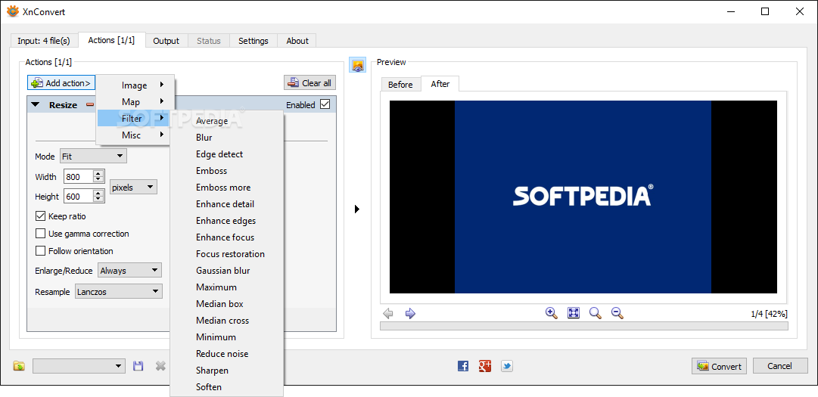Switch to the About tab

click(x=297, y=41)
